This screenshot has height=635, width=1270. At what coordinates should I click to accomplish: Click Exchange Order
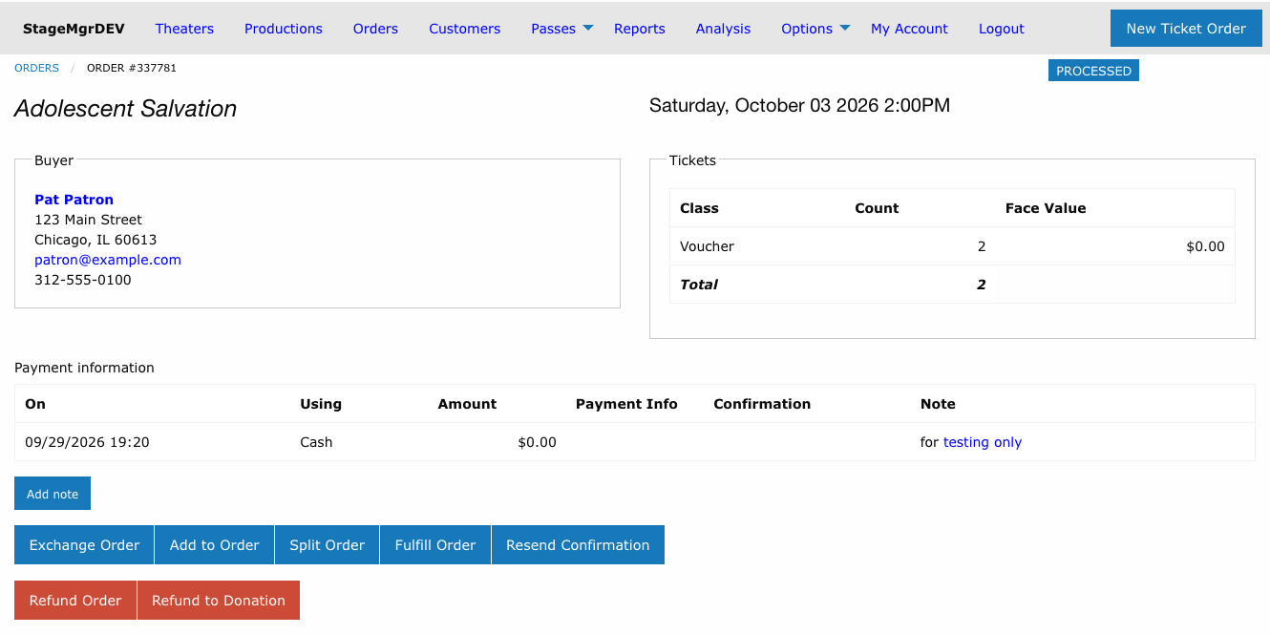84,545
